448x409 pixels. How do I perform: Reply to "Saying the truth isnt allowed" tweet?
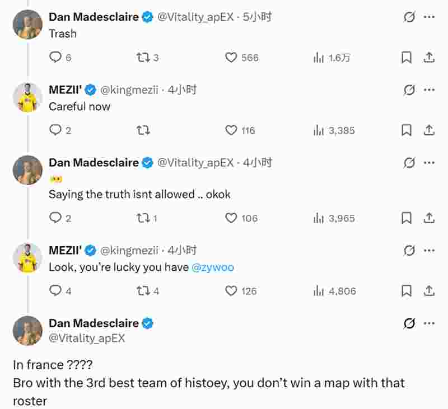click(x=55, y=218)
